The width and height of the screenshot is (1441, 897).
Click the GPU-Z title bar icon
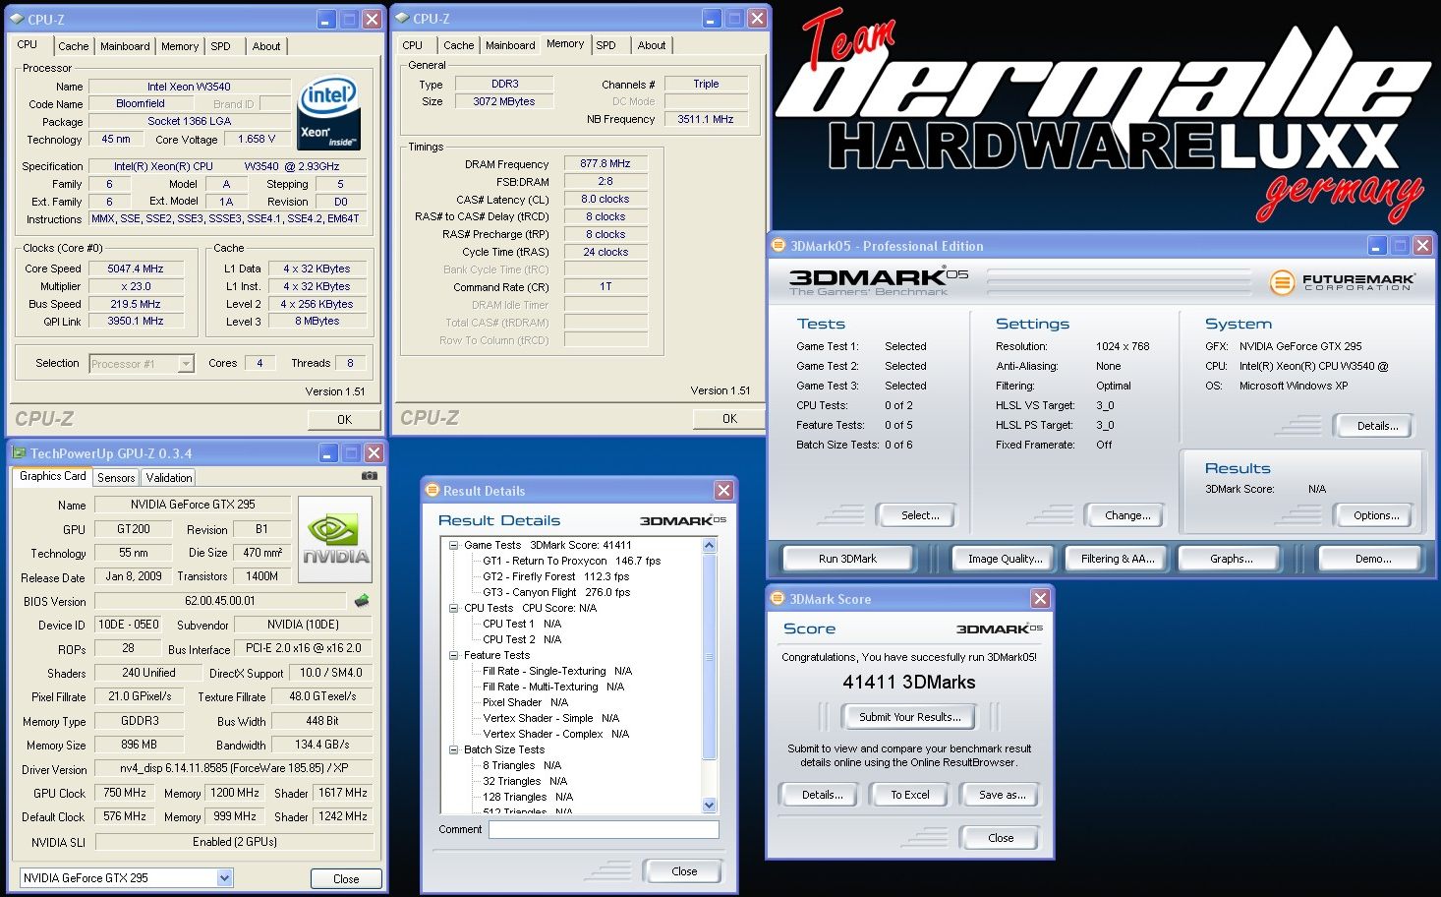click(x=19, y=452)
